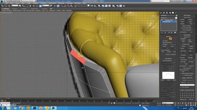The image size is (197, 110).
Task: Toggle Window/Crossing selection mode
Action: [x=30, y=6]
